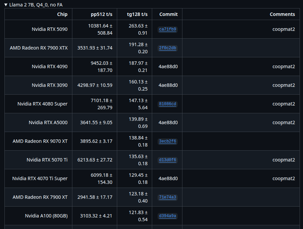Click the 4298.97 ± 10.59 pp512 value
The height and width of the screenshot is (229, 303).
95,85
